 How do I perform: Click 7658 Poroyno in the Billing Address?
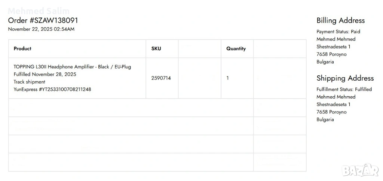pyautogui.click(x=331, y=54)
